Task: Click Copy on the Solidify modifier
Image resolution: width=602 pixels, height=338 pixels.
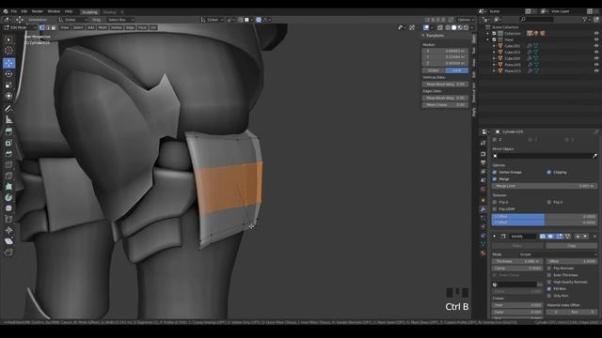Action: point(572,246)
